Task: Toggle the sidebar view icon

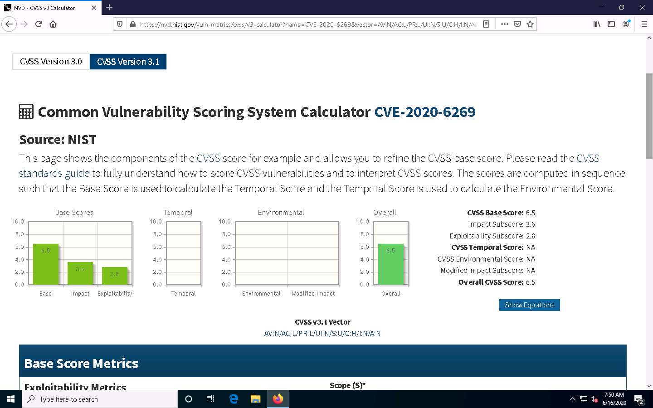Action: click(611, 24)
